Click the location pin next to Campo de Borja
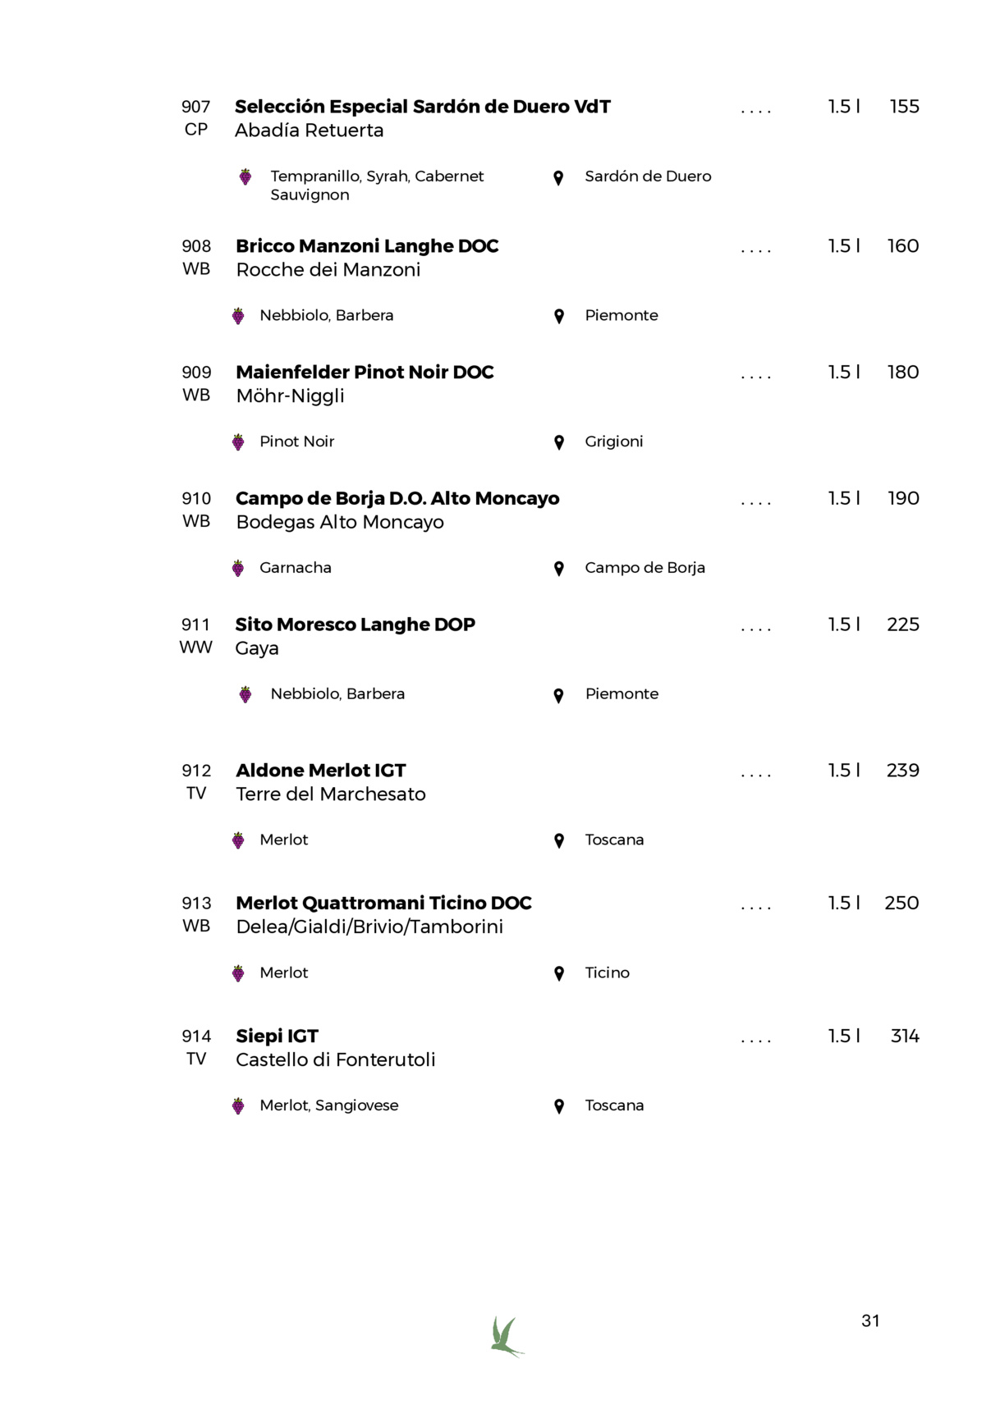The height and width of the screenshot is (1414, 1000). pos(559,569)
